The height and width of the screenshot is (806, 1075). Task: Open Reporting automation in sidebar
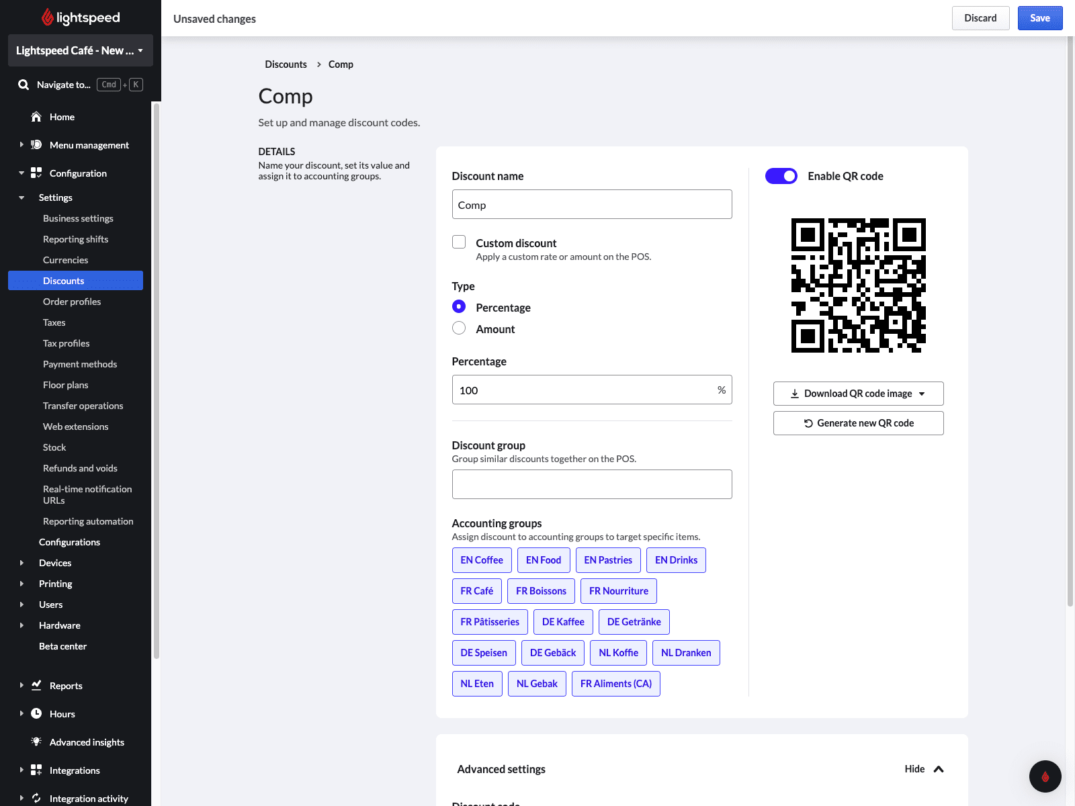[x=88, y=521]
